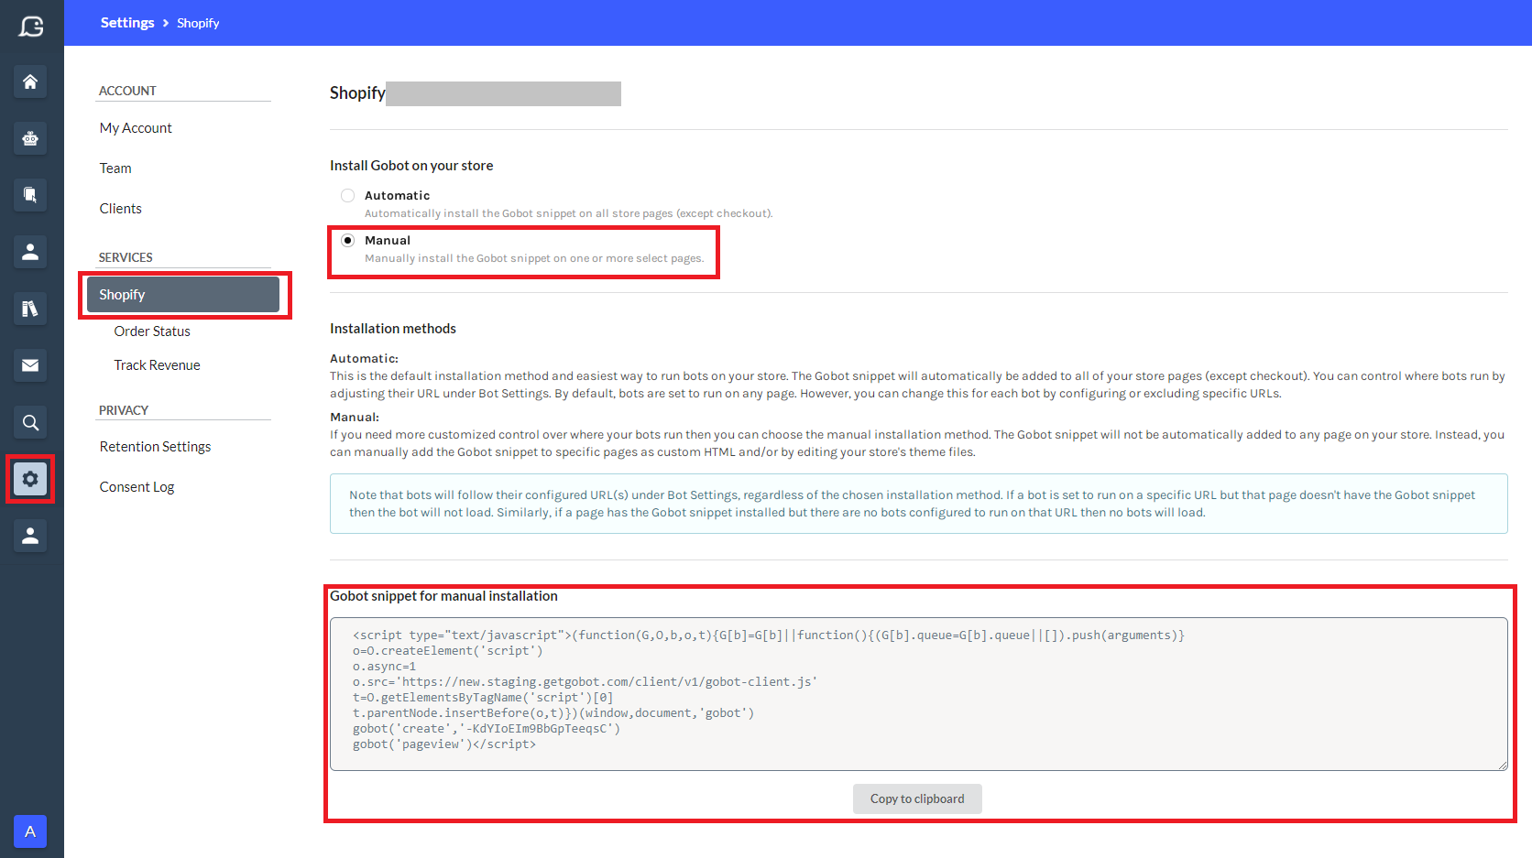Click inside the Gobot snippet code textarea
The height and width of the screenshot is (858, 1532).
point(919,694)
